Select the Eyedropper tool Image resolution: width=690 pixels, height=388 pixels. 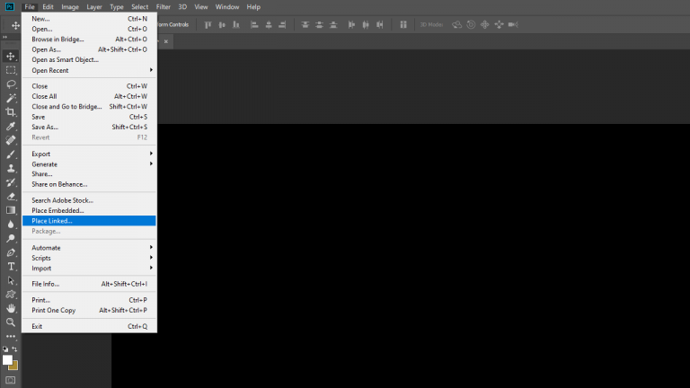11,127
